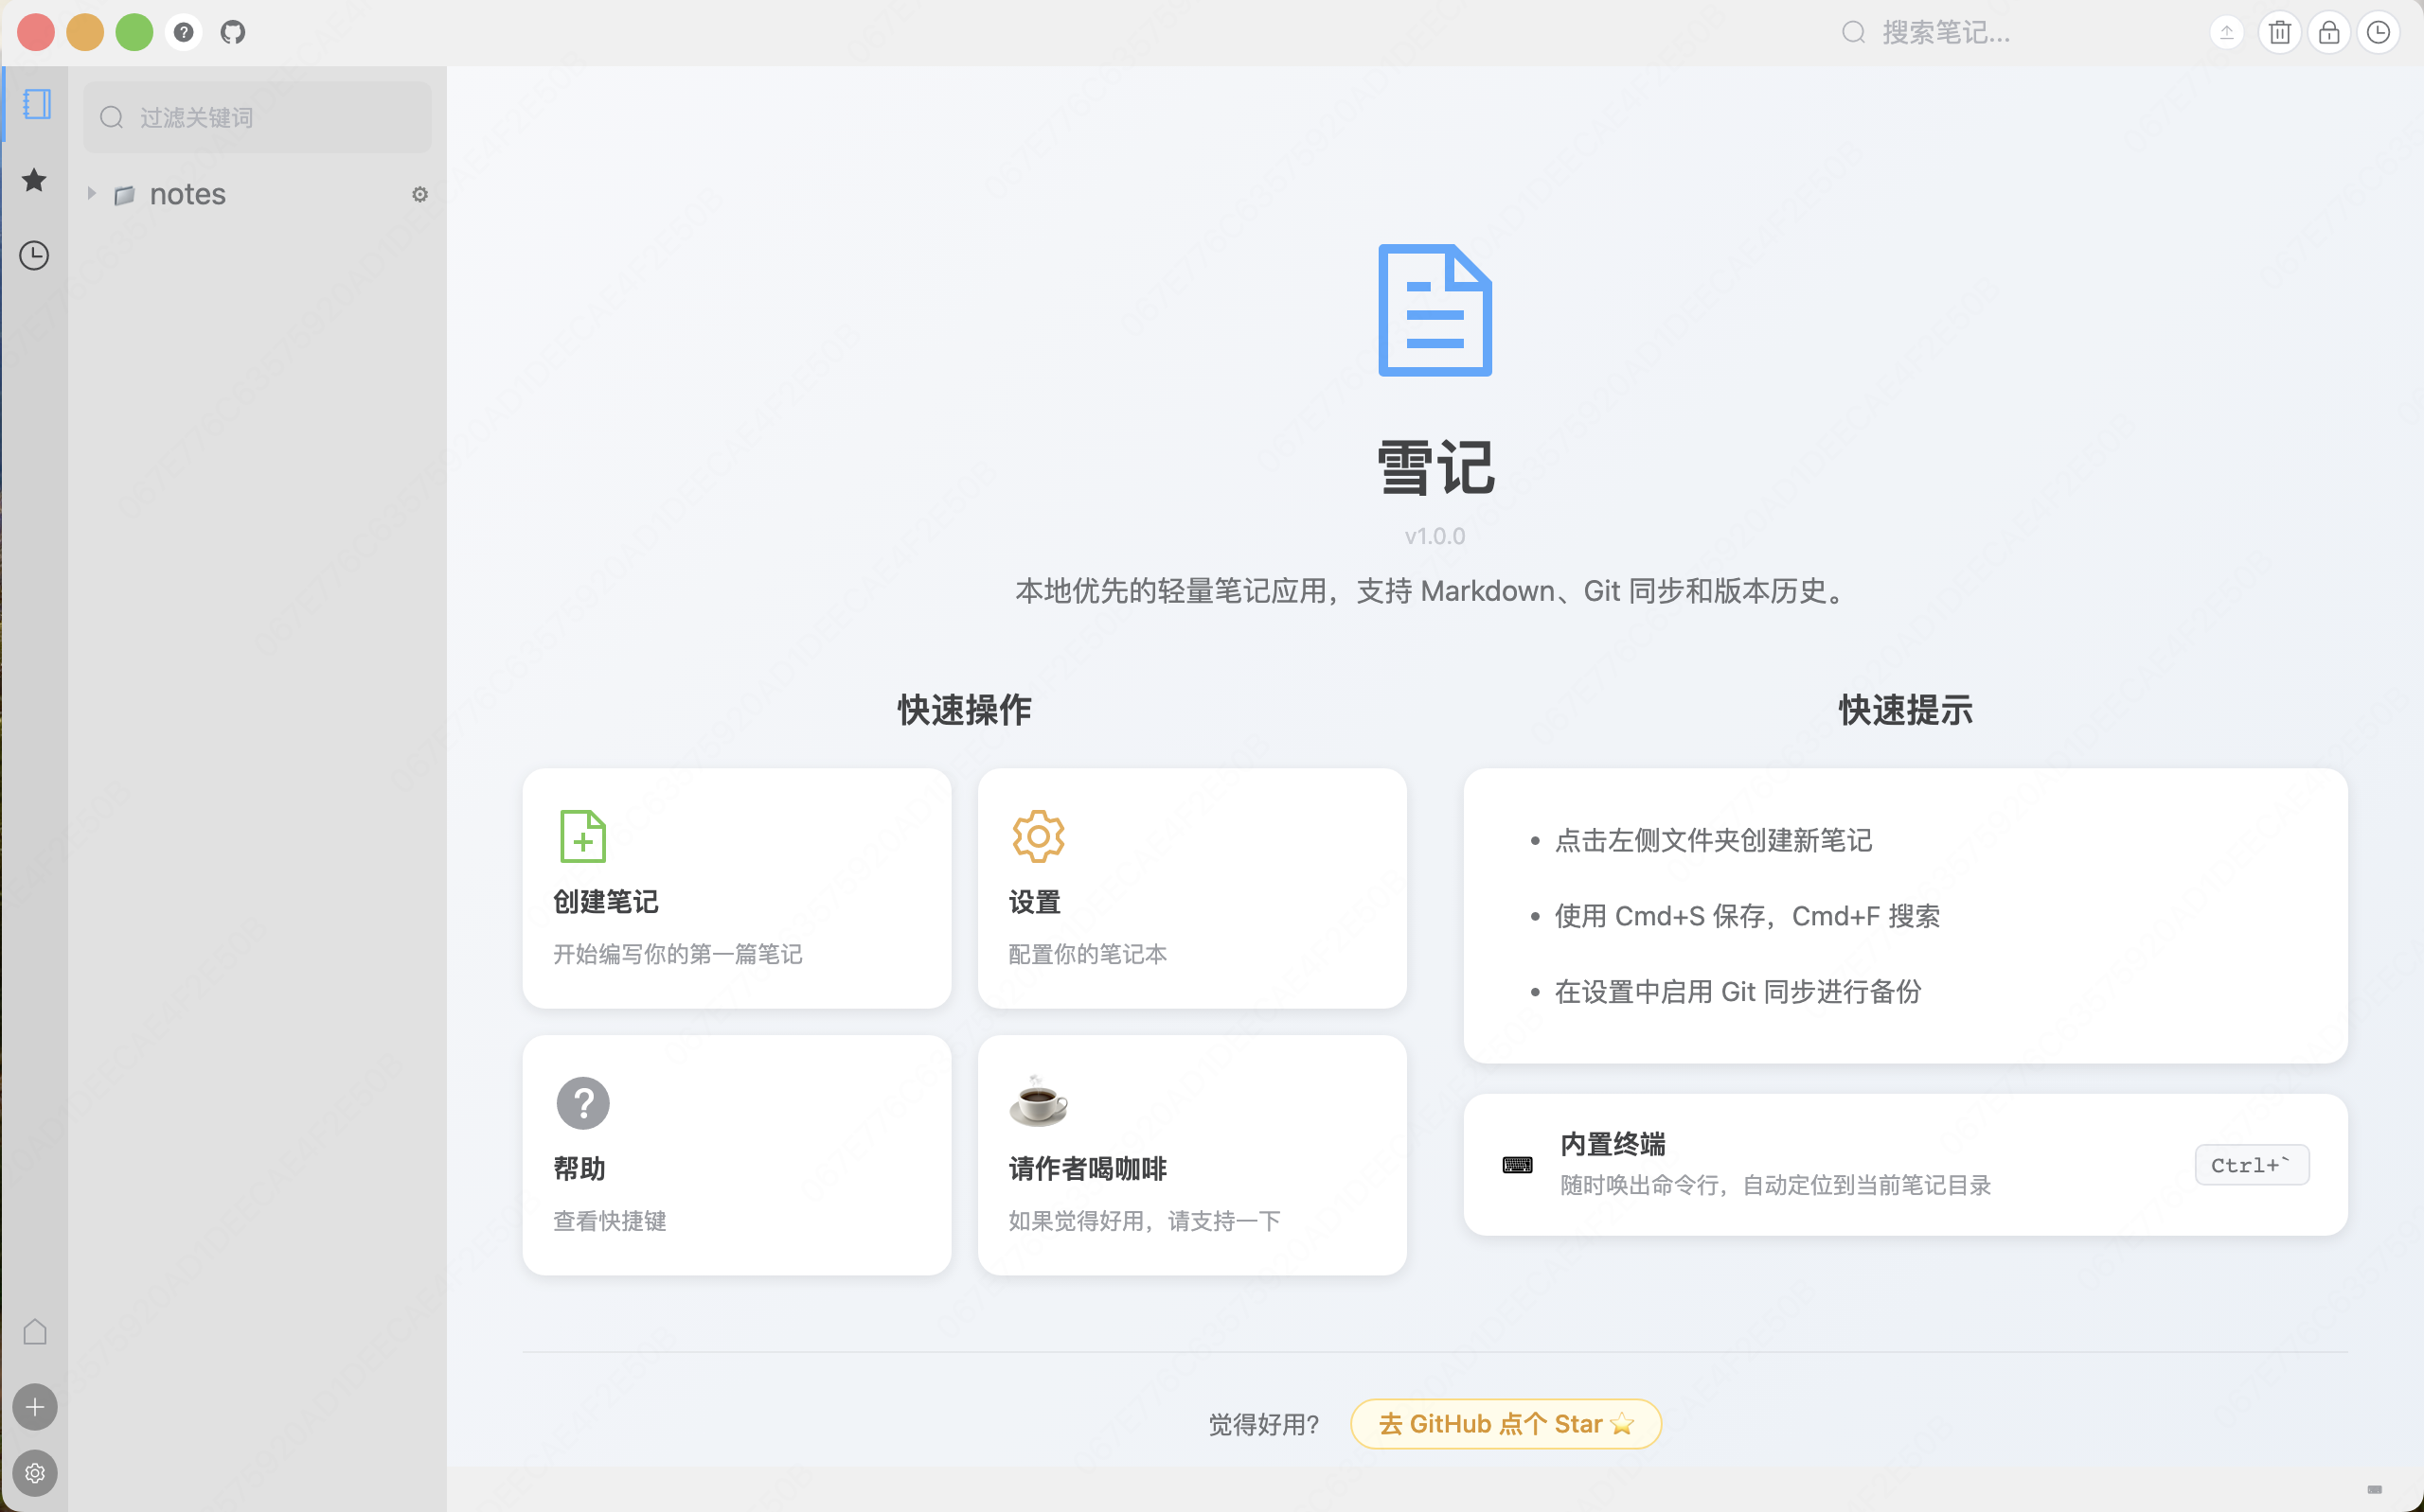Click the filter magnifier icon in sidebar
Viewport: 2424px width, 1512px height.
(112, 117)
